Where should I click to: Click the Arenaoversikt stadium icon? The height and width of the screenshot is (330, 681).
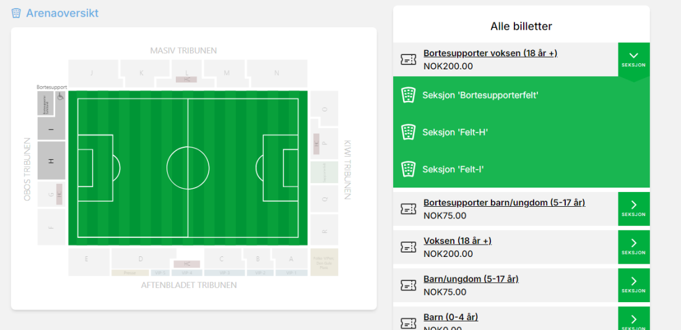[16, 14]
